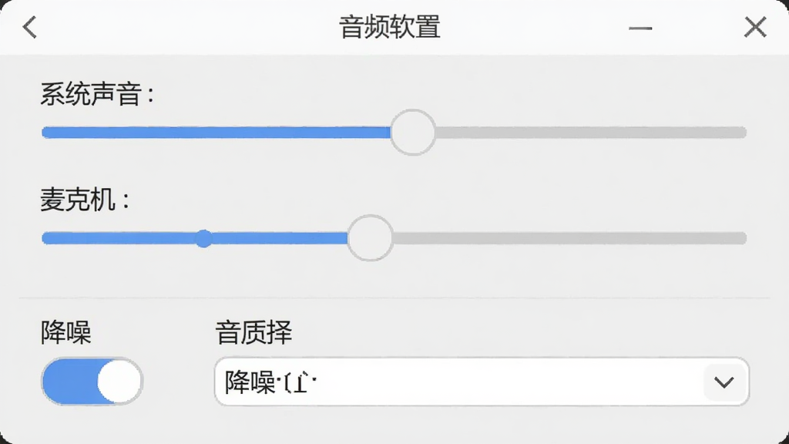789x444 pixels.
Task: Click the dropdown chevron arrow icon
Action: click(x=724, y=382)
